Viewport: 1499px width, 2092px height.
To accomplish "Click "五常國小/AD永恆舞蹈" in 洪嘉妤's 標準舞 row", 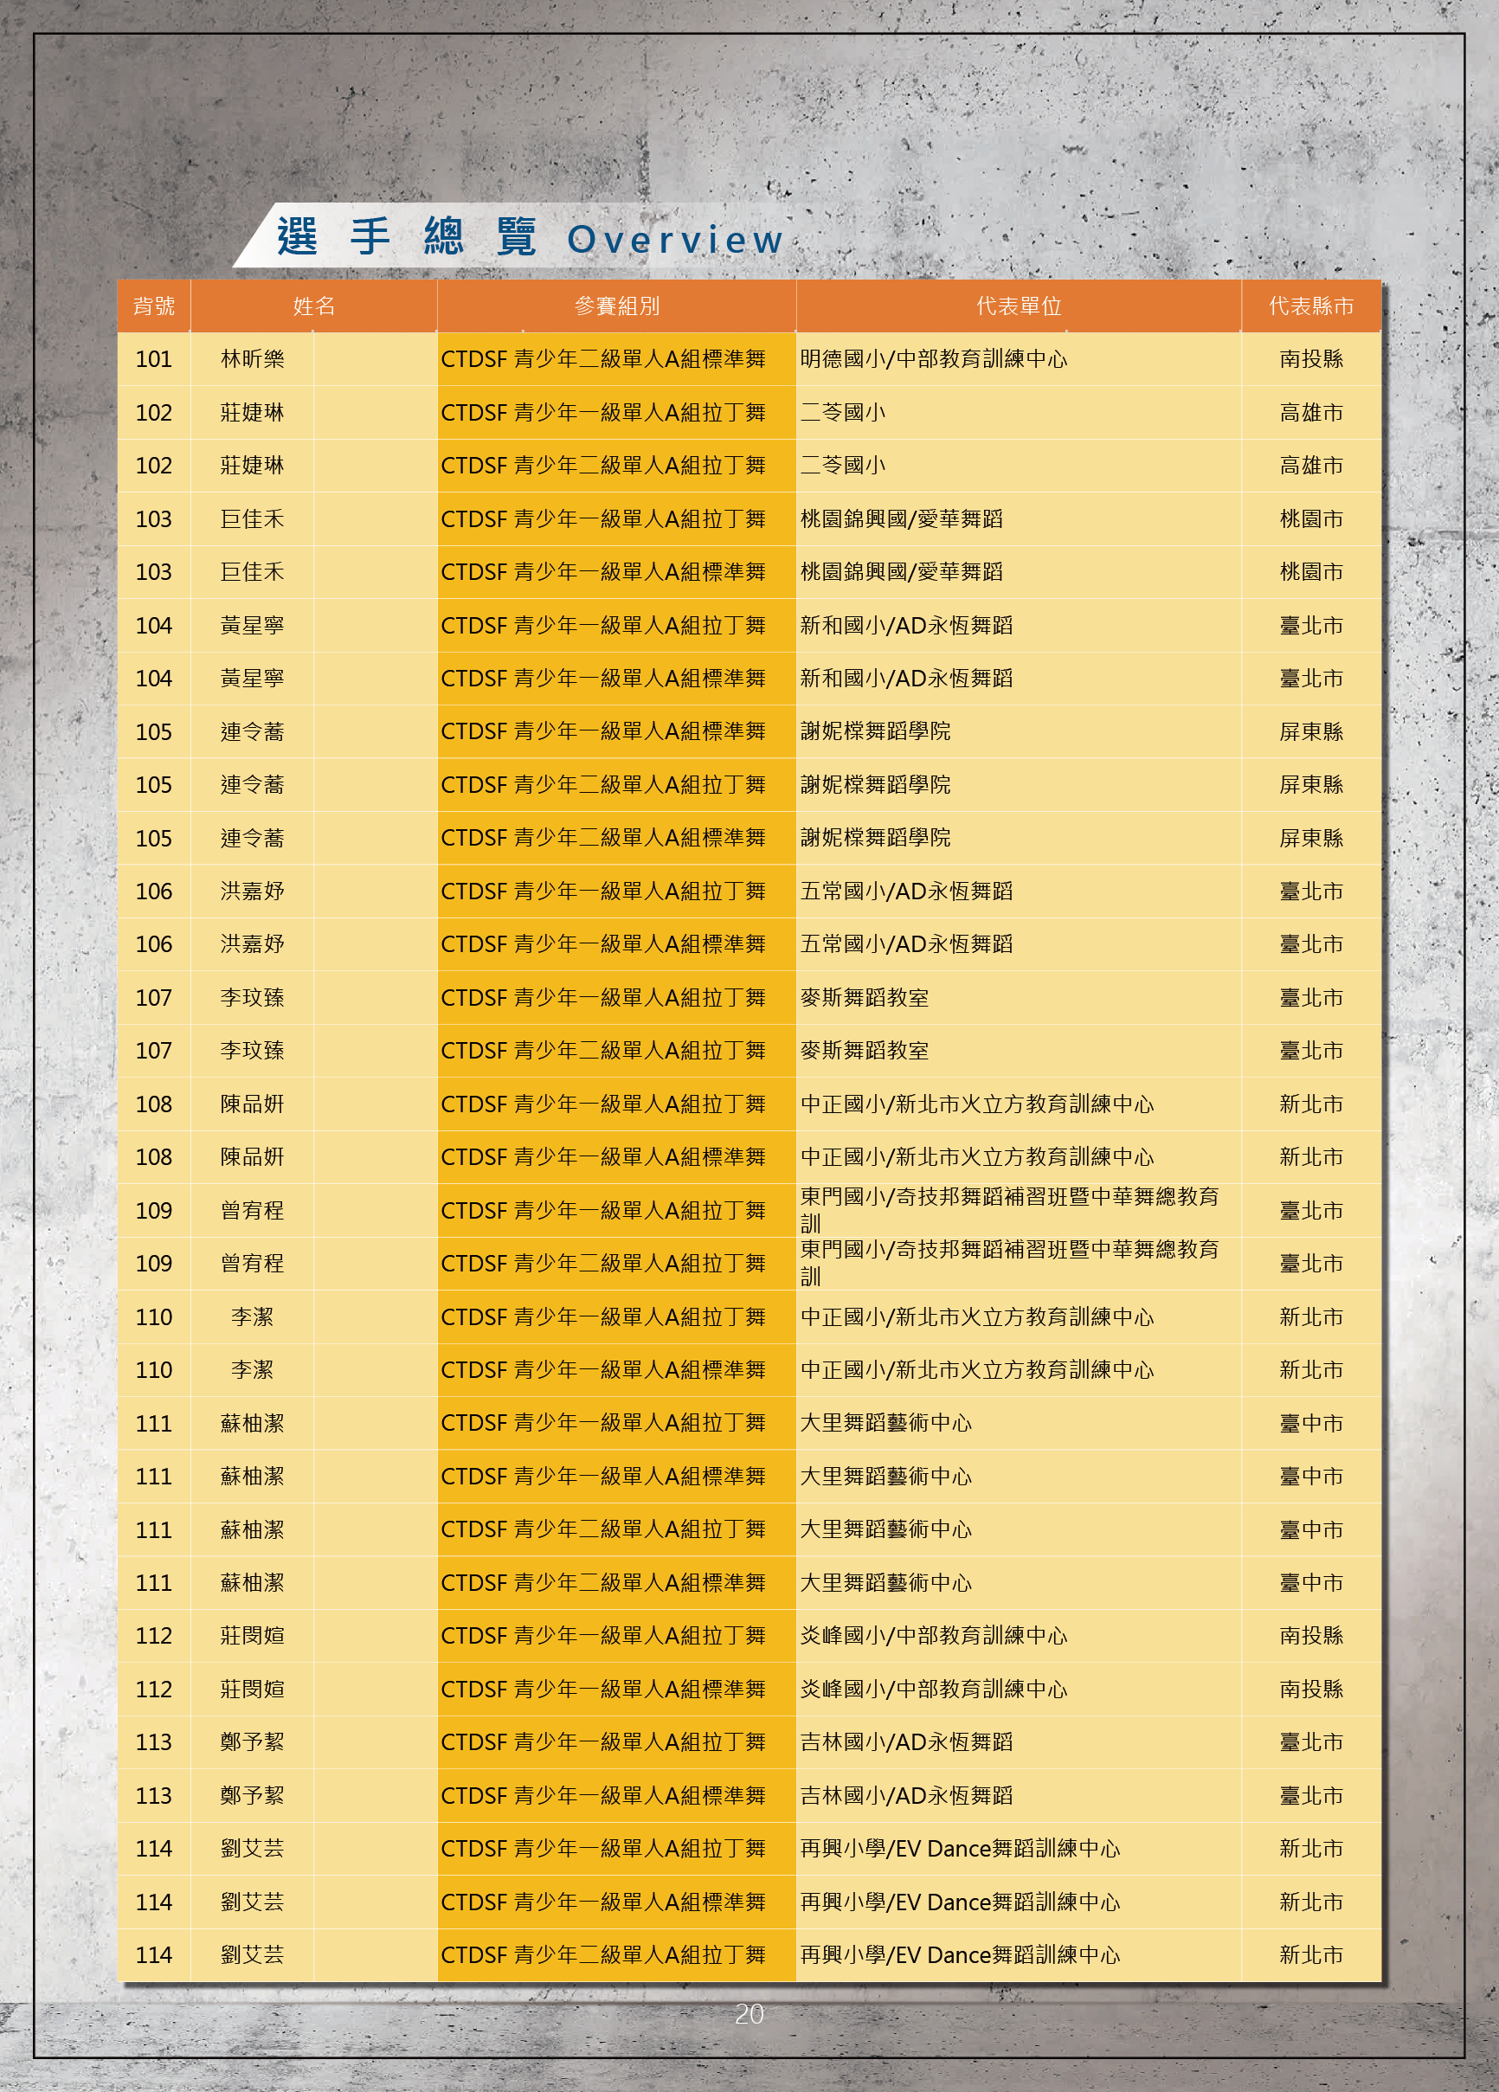I will [x=906, y=943].
